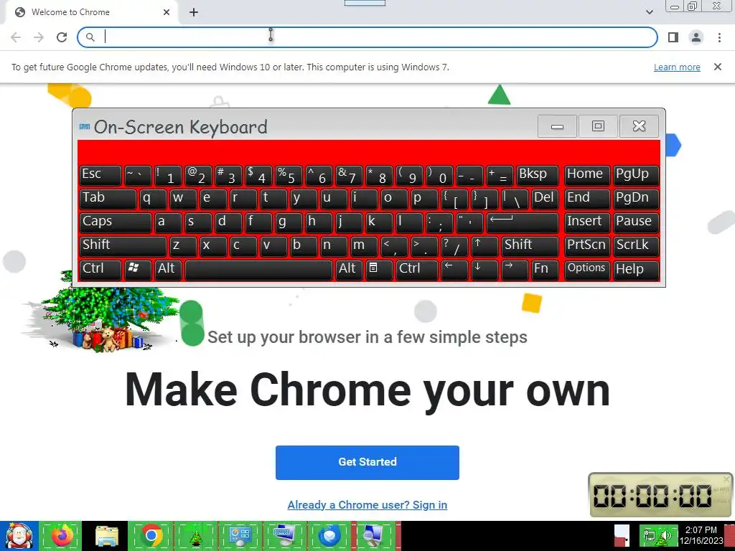Click the Insert key
This screenshot has width=735, height=551.
tap(587, 222)
